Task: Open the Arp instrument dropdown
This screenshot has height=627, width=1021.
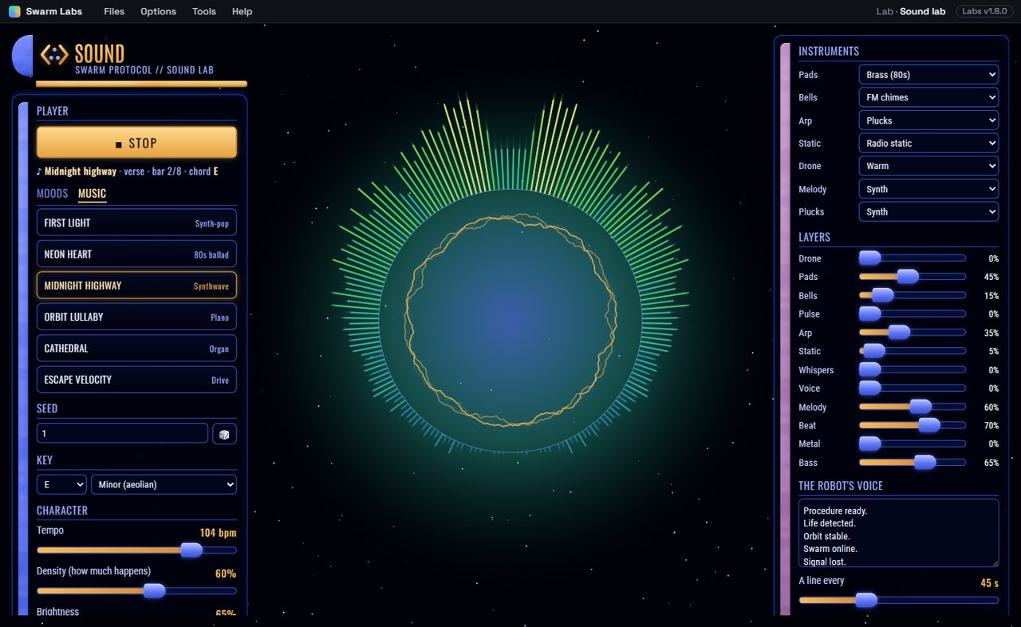Action: point(928,120)
